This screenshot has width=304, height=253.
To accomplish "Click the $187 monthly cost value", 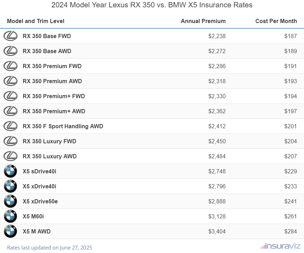I will [x=291, y=36].
